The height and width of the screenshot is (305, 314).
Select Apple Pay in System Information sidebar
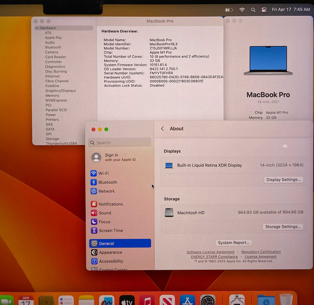point(53,38)
